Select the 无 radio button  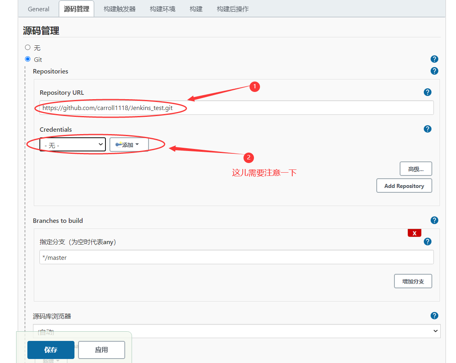pyautogui.click(x=28, y=47)
